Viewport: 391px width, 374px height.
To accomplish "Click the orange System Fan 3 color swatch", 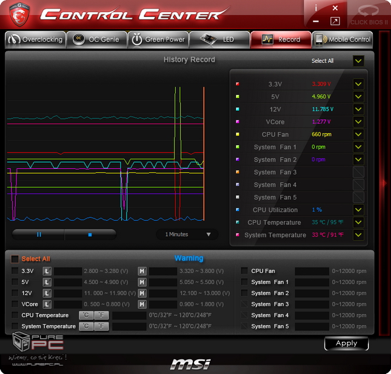I will (x=238, y=172).
